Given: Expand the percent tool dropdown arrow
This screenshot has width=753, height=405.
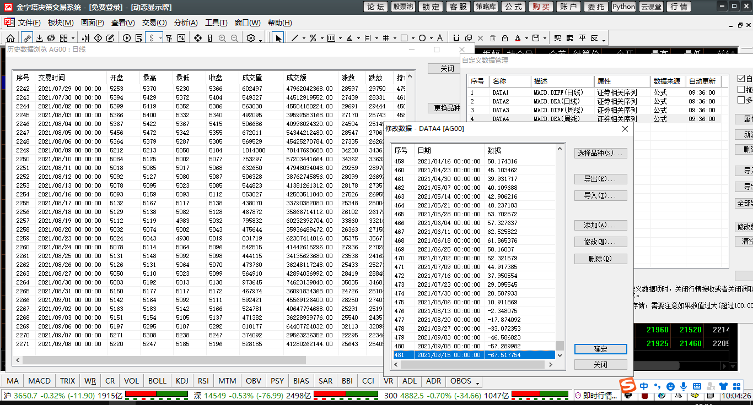Looking at the screenshot, I should 322,39.
